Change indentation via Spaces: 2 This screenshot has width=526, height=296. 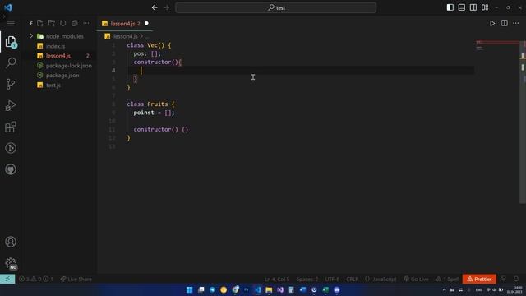(307, 279)
